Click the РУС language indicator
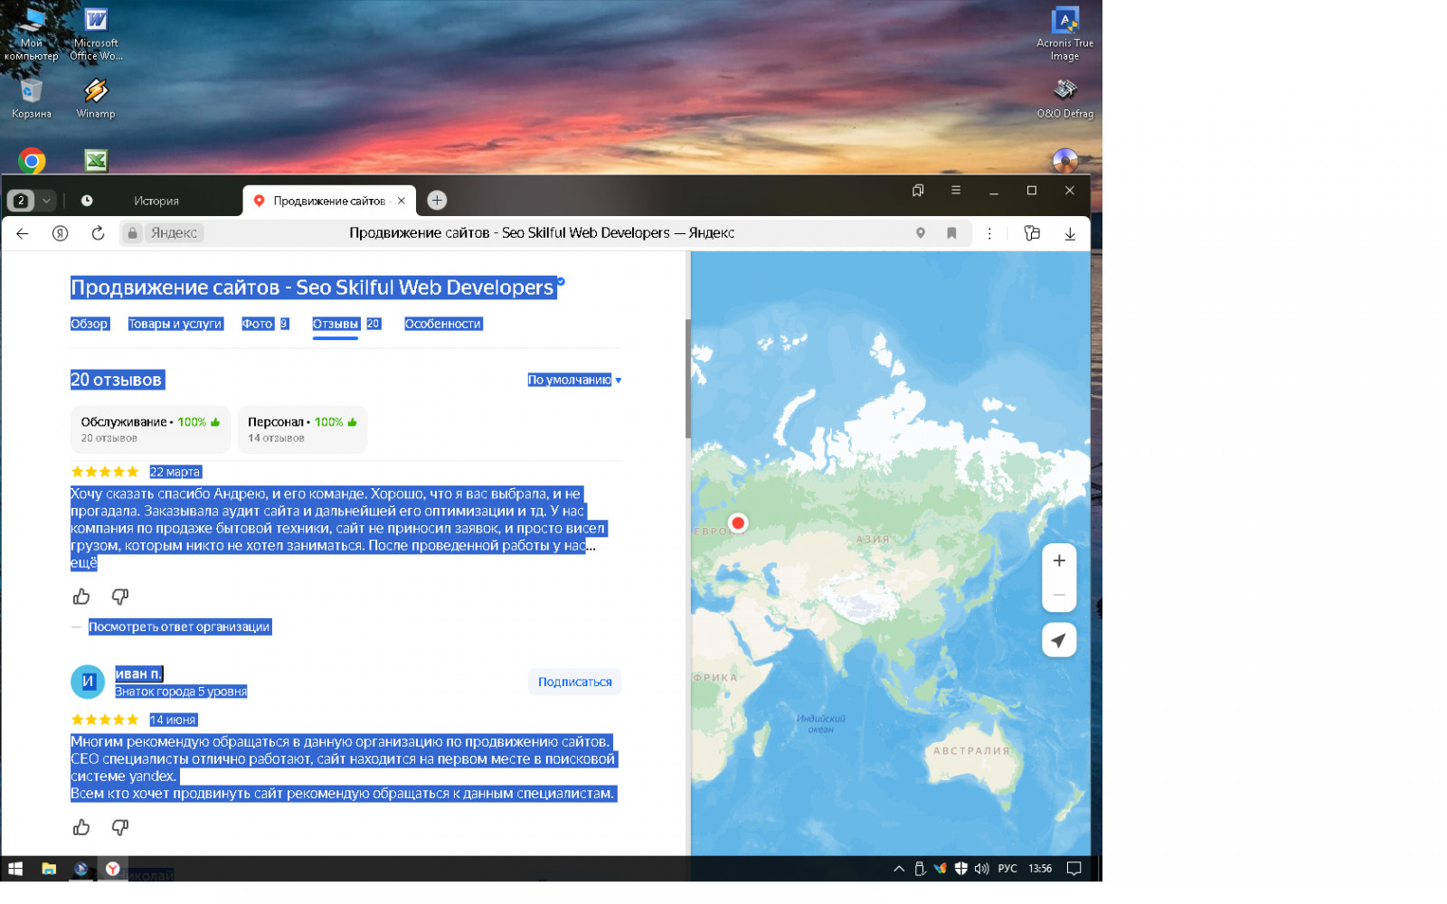The height and width of the screenshot is (904, 1447). coord(1007,869)
